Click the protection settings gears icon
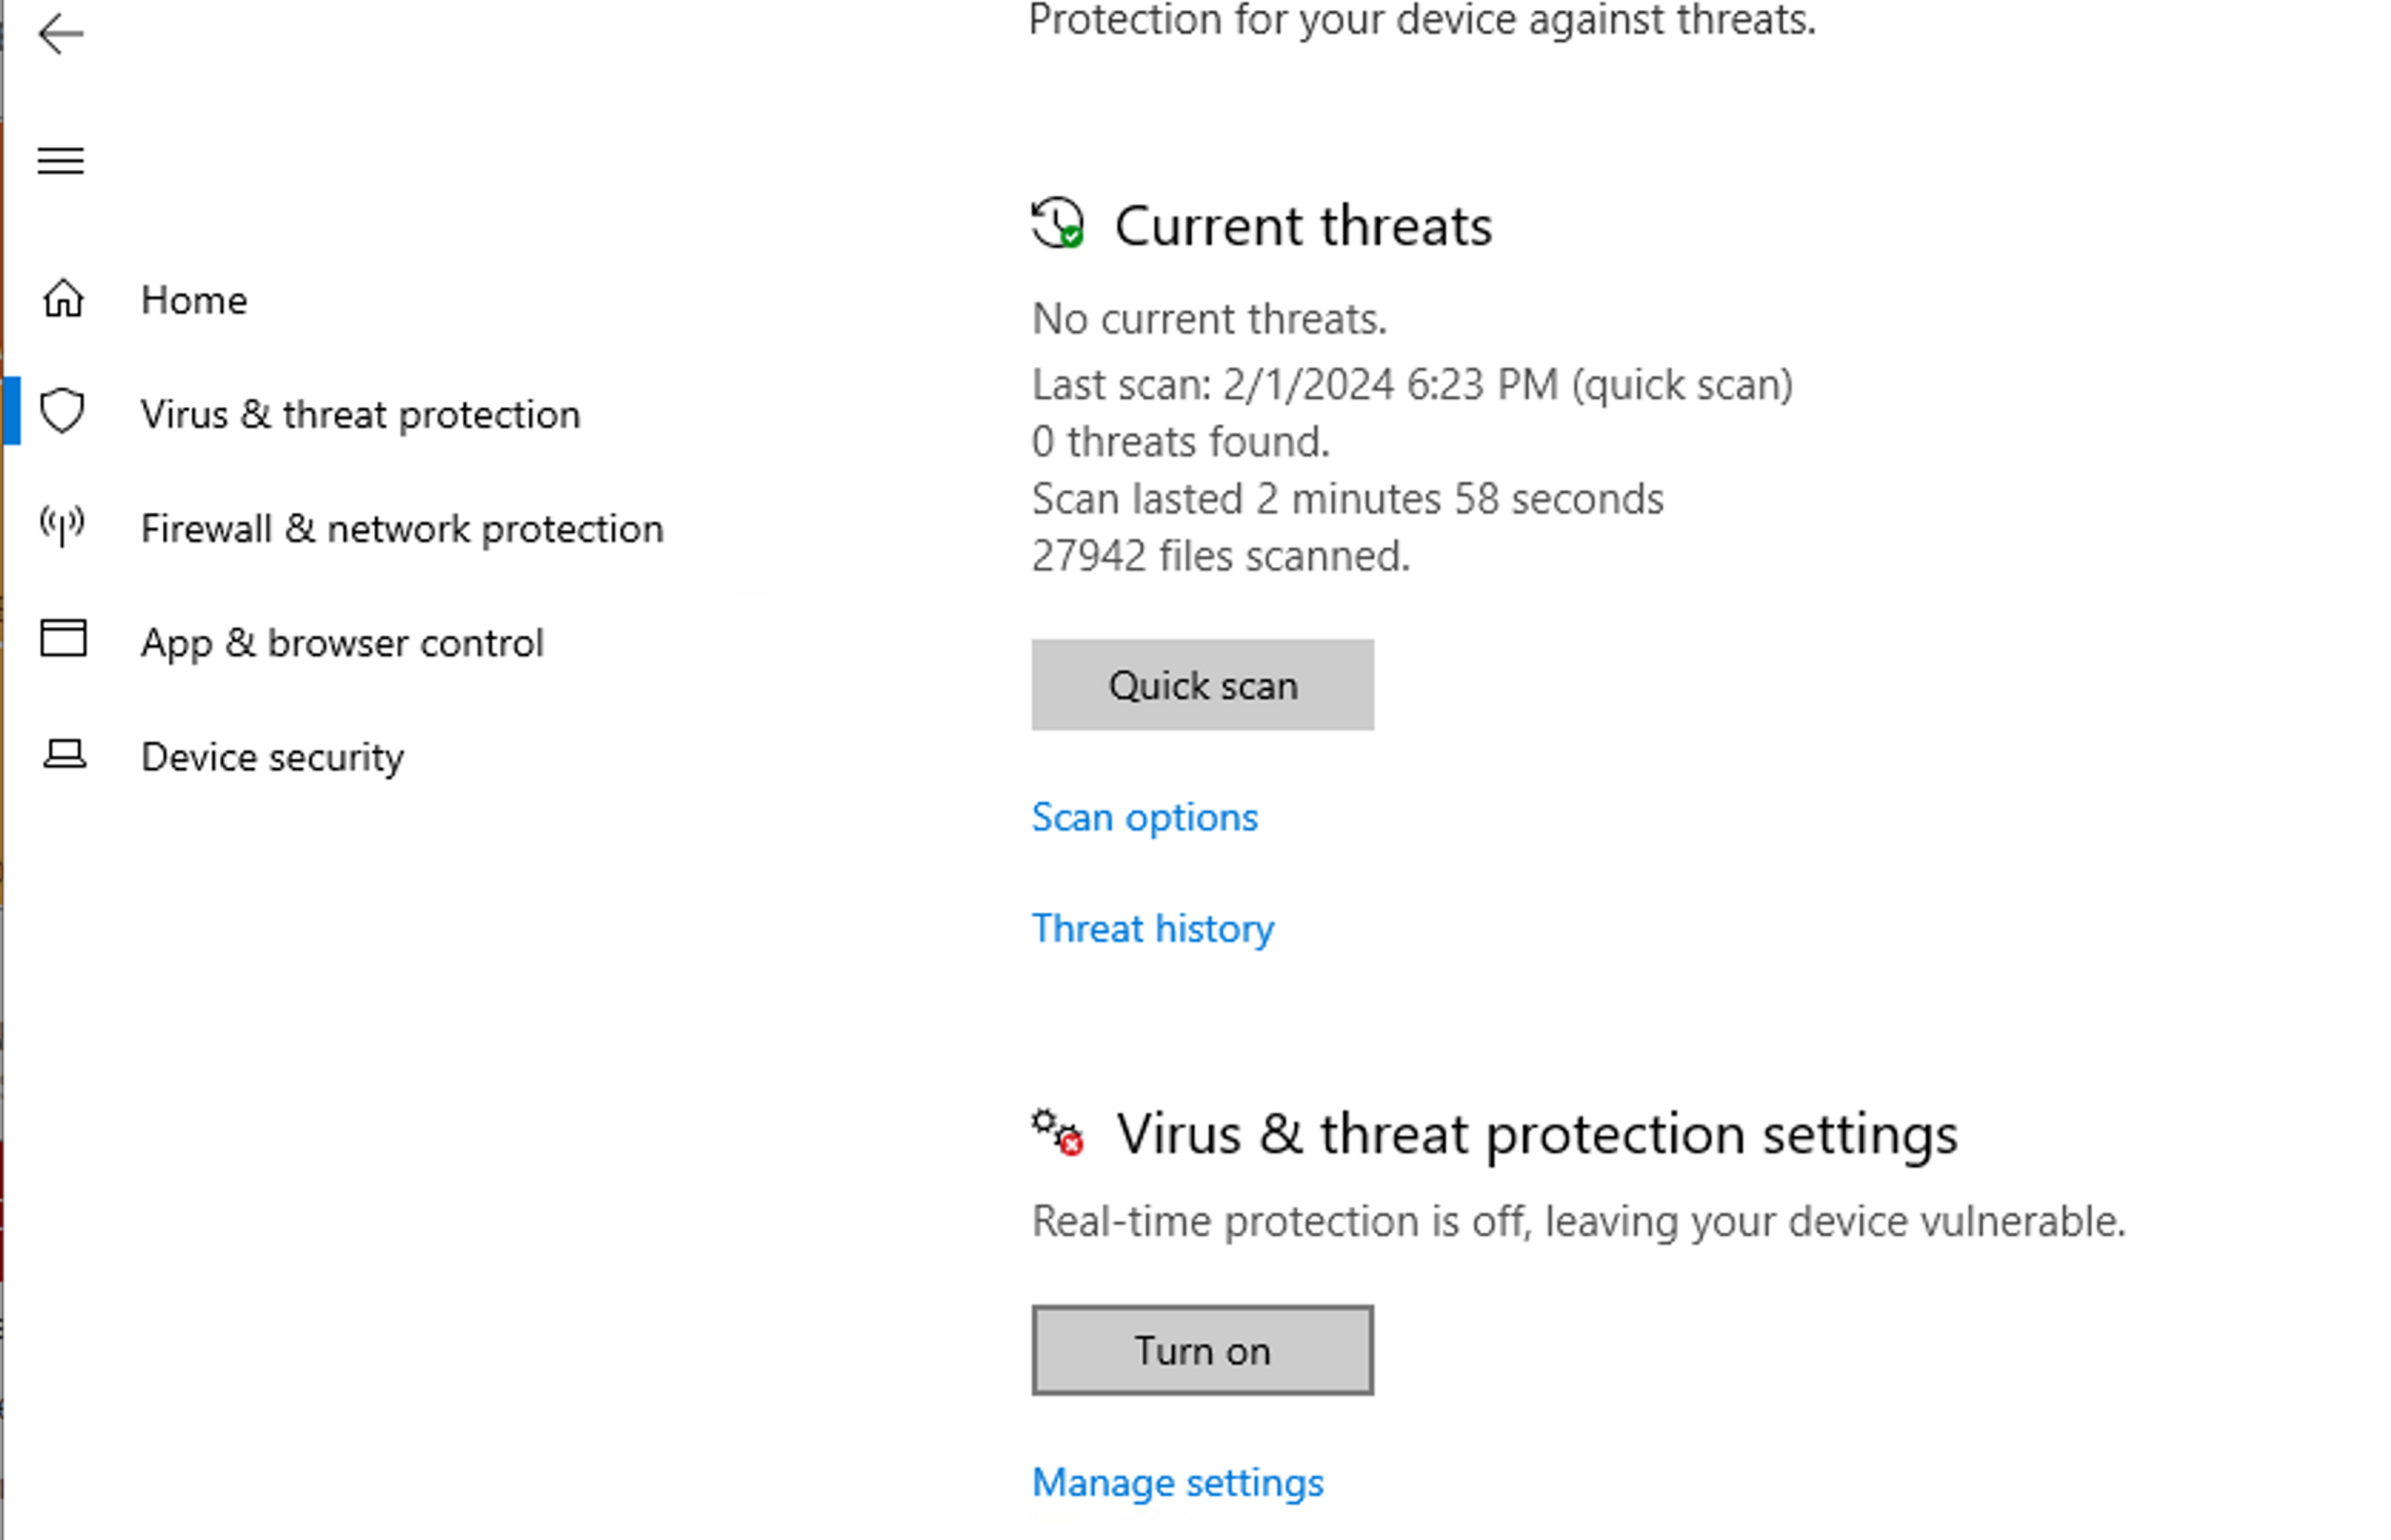Viewport: 2391px width, 1540px height. [x=1057, y=1132]
